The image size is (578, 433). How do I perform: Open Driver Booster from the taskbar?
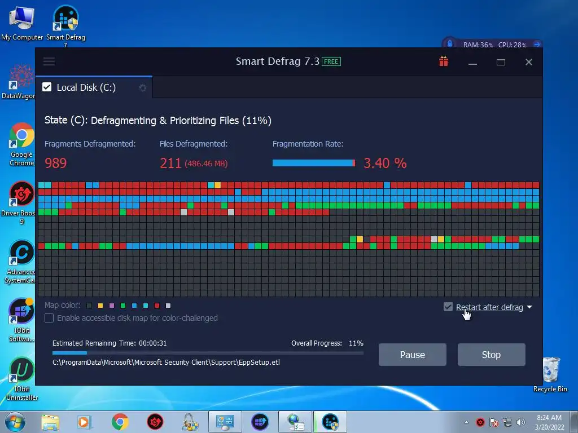155,422
